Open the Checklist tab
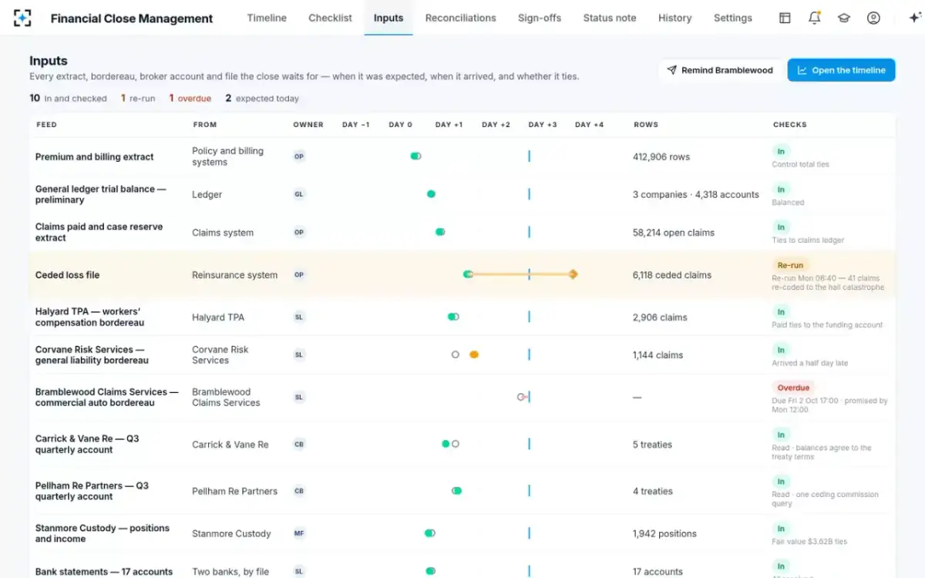This screenshot has height=578, width=925. pyautogui.click(x=330, y=18)
